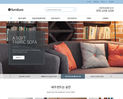Switch to 주방가구 최저가 판매 tab

click(97, 76)
